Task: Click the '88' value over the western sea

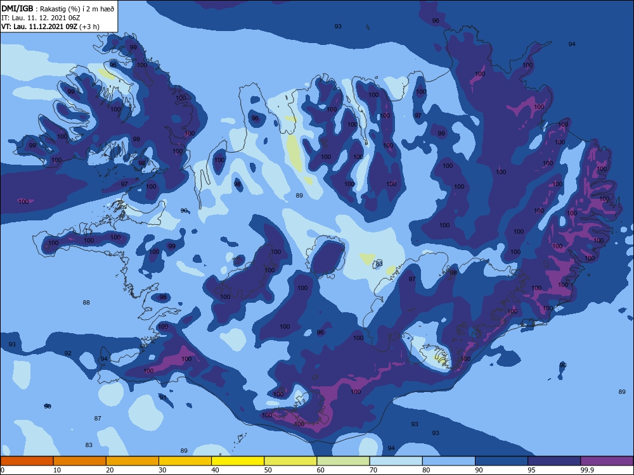Action: coord(86,303)
